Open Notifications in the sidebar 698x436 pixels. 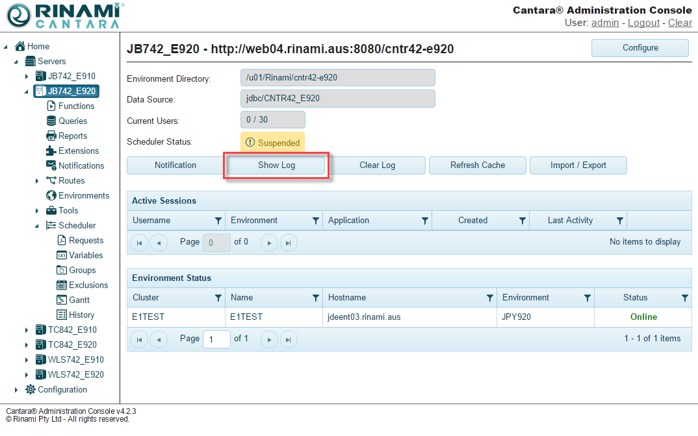point(74,165)
